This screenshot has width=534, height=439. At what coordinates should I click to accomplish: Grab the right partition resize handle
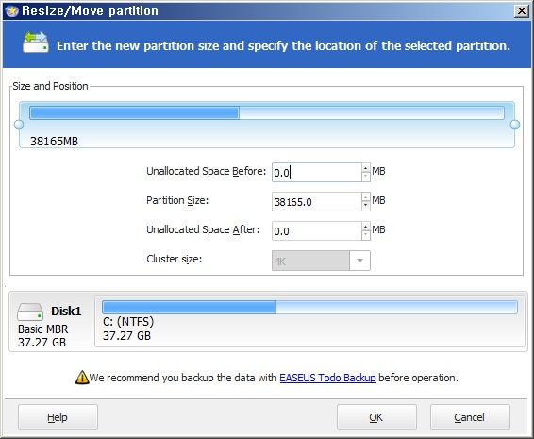click(x=515, y=125)
